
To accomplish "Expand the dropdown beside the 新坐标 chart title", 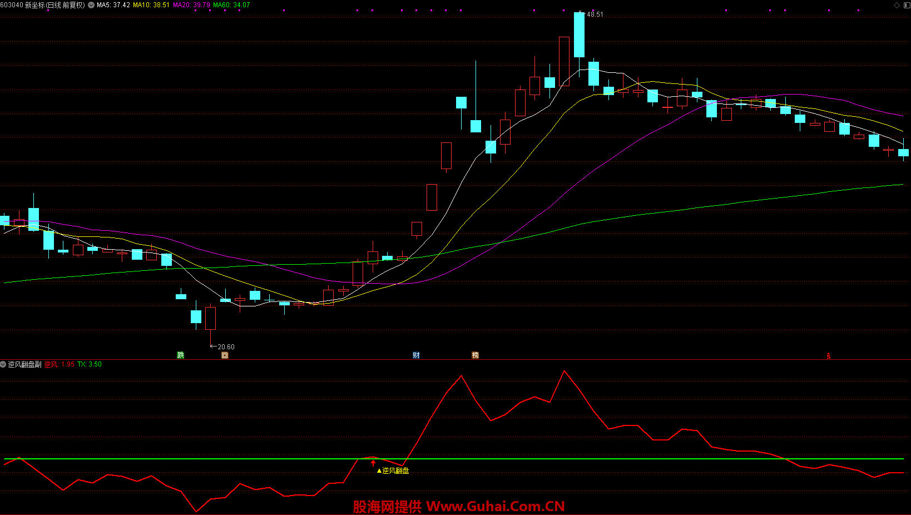I will pyautogui.click(x=91, y=5).
